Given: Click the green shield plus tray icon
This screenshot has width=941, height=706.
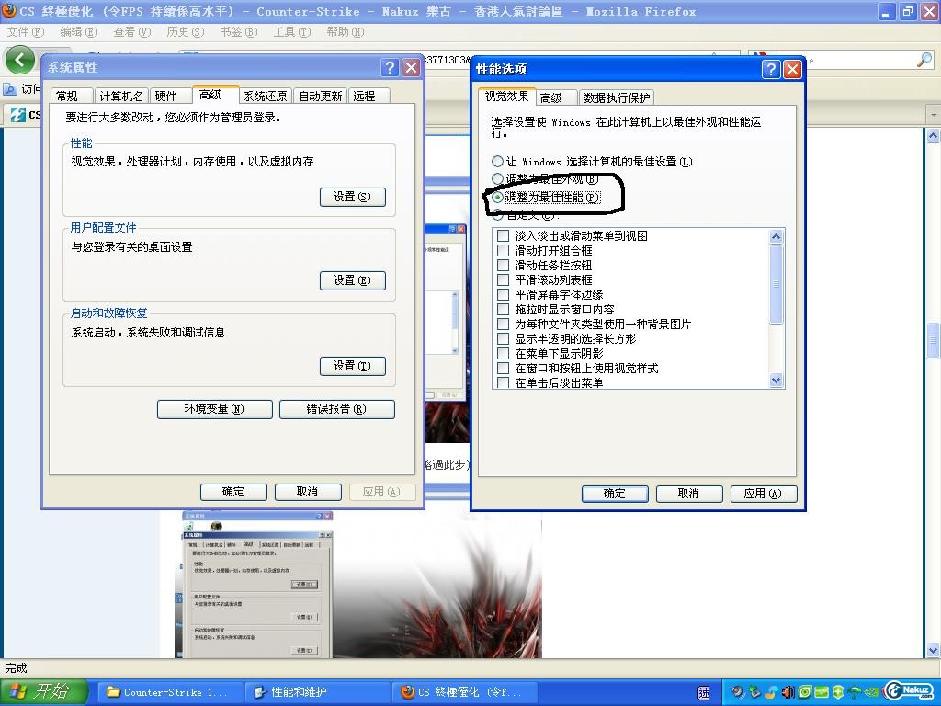Looking at the screenshot, I should point(838,693).
